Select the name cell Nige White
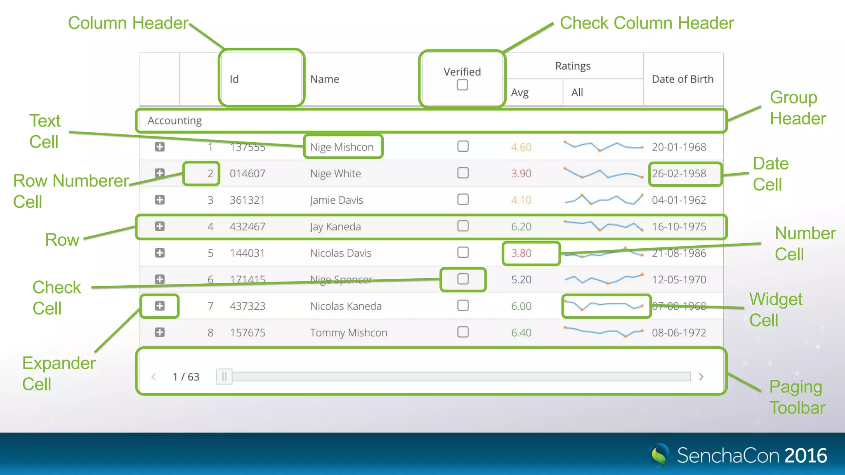This screenshot has height=475, width=845. [x=336, y=174]
